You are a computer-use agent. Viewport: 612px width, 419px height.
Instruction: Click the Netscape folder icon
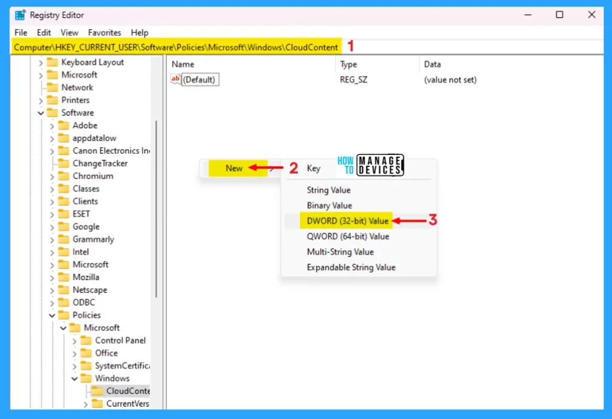pos(63,290)
